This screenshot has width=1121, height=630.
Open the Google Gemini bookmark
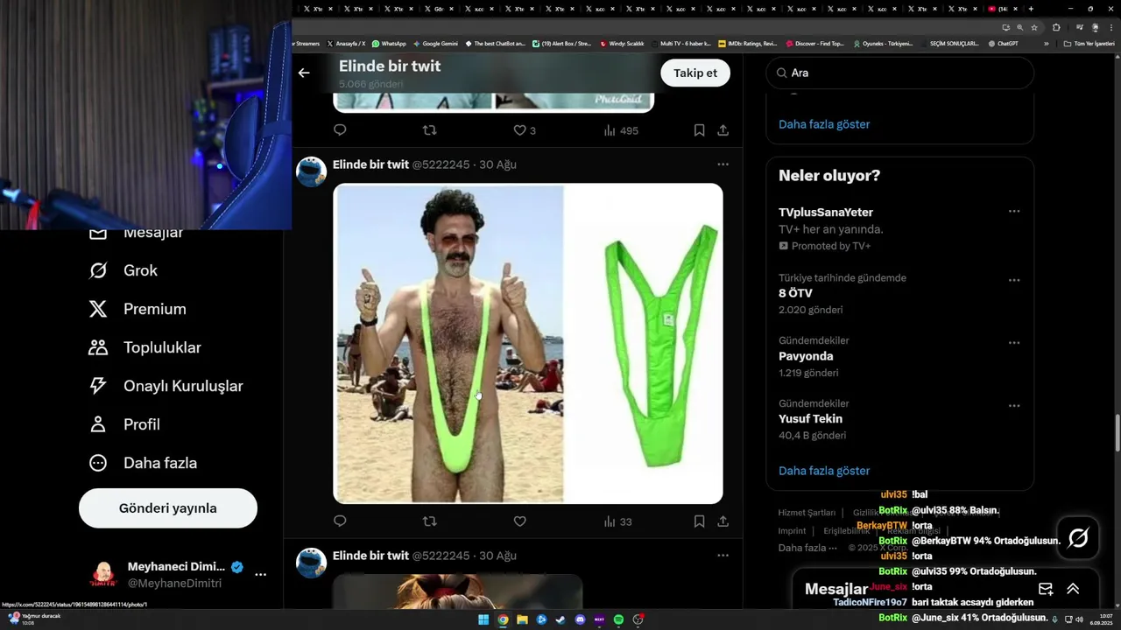(x=435, y=43)
